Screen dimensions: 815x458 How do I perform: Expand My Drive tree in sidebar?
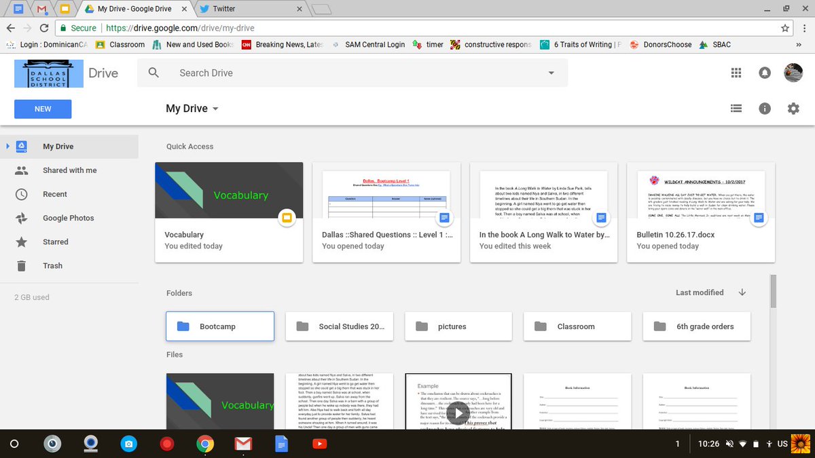tap(7, 146)
